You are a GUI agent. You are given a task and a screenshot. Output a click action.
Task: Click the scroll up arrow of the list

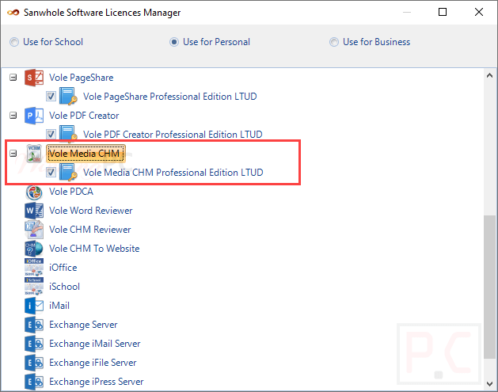tap(489, 75)
